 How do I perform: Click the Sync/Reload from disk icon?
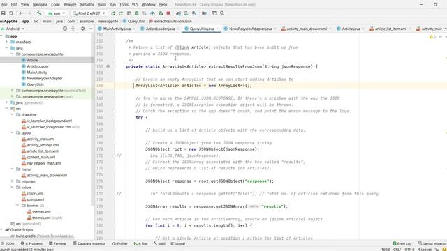point(11,13)
